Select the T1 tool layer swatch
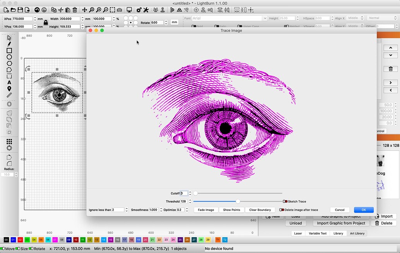This screenshot has height=253, width=400. point(218,240)
